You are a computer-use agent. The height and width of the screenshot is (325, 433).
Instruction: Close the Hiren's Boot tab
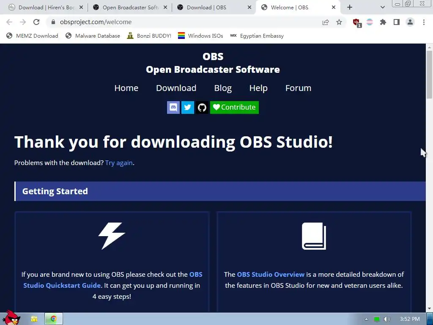tap(81, 8)
